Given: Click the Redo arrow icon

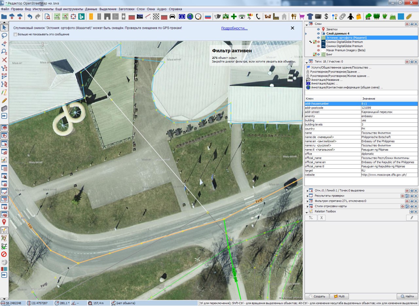Looking at the screenshot, I should point(38,16).
